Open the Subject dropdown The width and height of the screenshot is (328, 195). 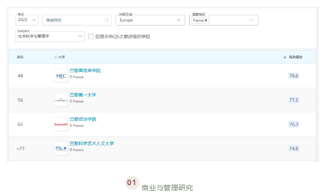50,36
